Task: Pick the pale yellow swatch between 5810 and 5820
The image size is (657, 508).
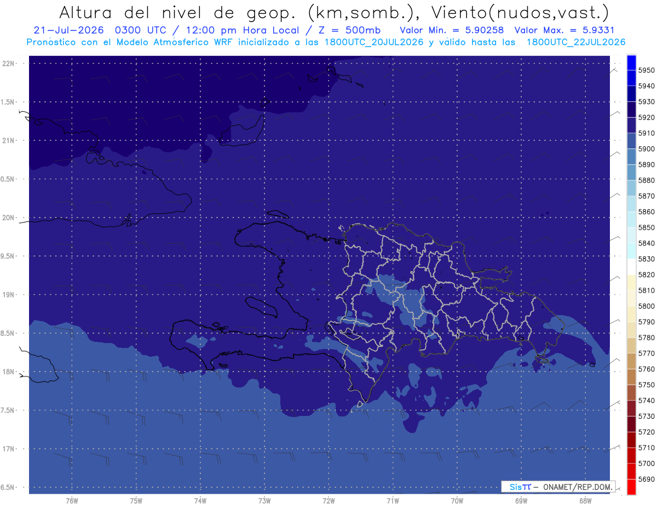Action: tap(631, 283)
